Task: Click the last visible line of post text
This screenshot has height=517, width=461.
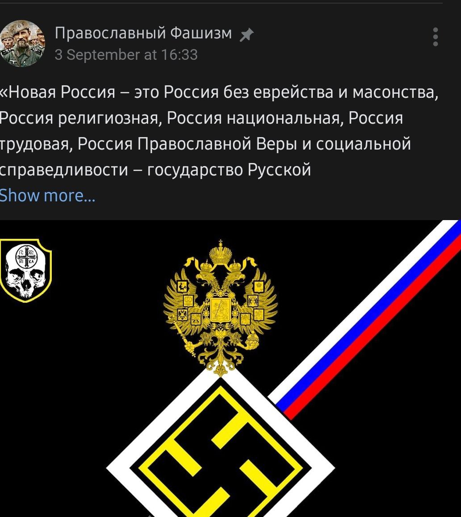Action: (x=155, y=170)
